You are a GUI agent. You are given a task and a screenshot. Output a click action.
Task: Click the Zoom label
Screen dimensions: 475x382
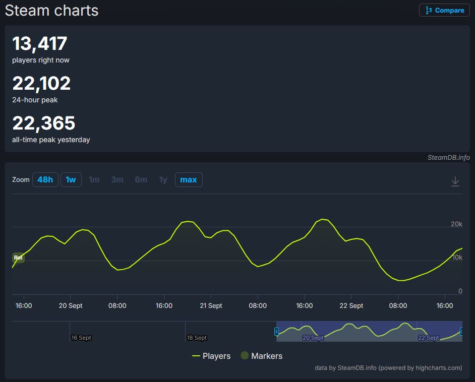(x=21, y=180)
